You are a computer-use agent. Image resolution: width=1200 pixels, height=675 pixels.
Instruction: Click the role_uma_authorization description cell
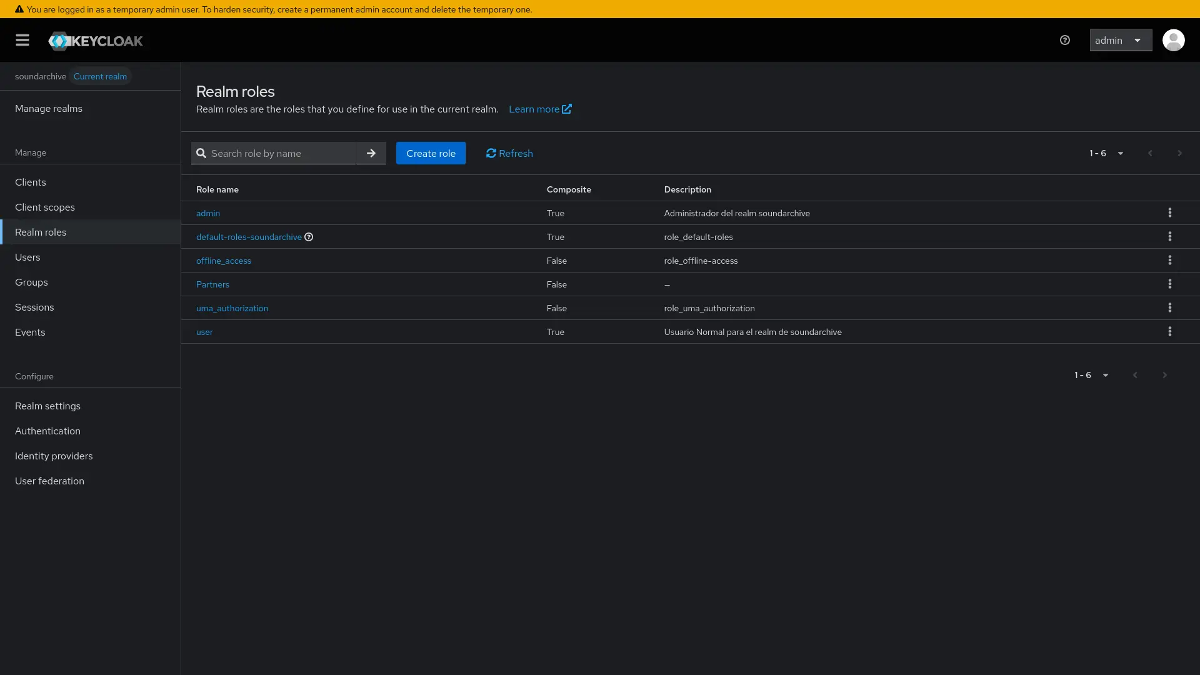click(709, 308)
